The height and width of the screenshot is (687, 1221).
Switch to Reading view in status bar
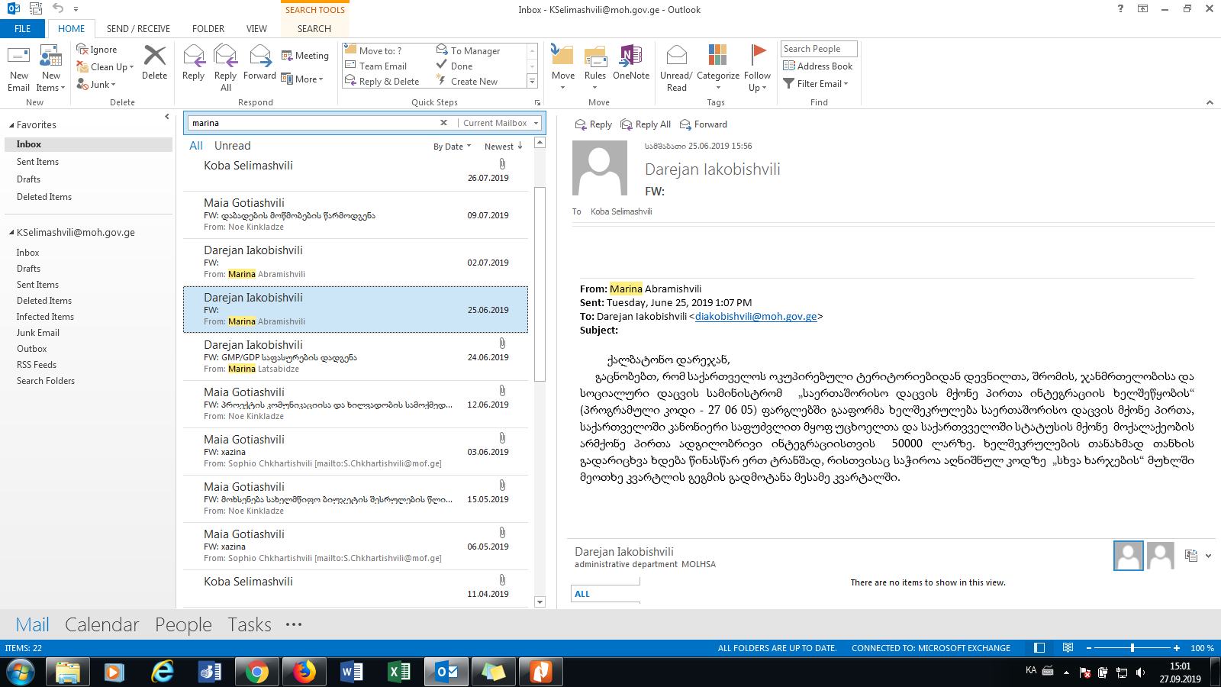pyautogui.click(x=1068, y=648)
